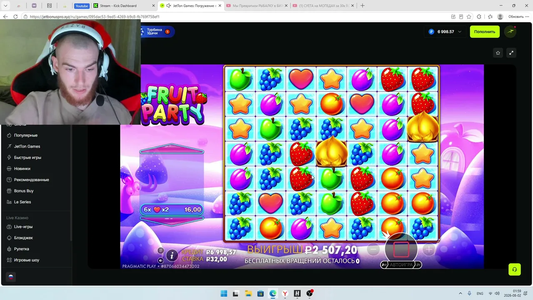Open the pinned Youtube tab
This screenshot has width=533, height=300.
[x=82, y=6]
